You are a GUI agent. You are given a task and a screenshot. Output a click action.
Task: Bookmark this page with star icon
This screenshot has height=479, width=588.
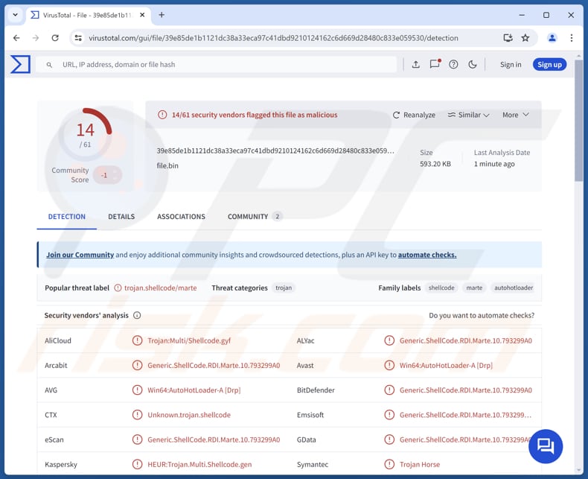click(525, 37)
